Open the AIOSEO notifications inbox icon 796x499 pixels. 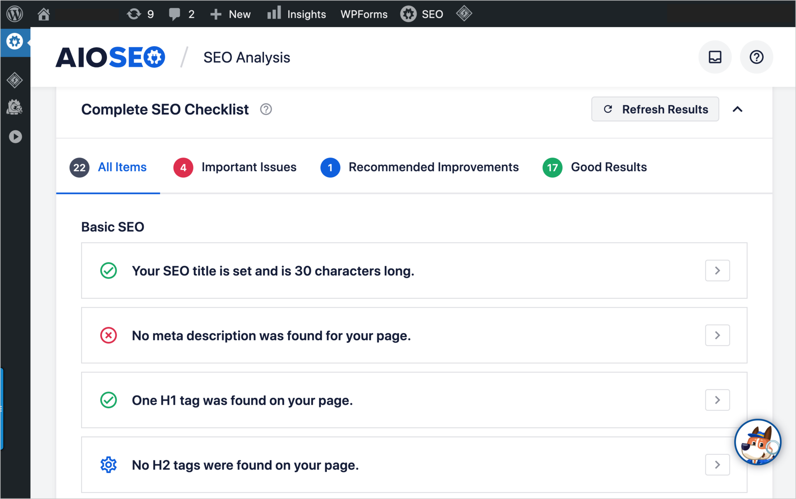tap(715, 57)
